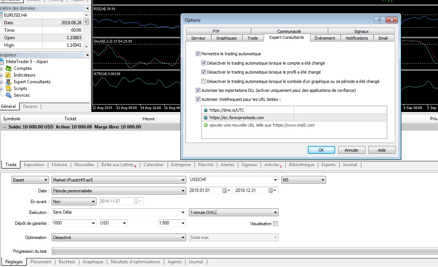Enable disable auto trading when symbol or period changed
The image size is (438, 267).
(x=203, y=81)
